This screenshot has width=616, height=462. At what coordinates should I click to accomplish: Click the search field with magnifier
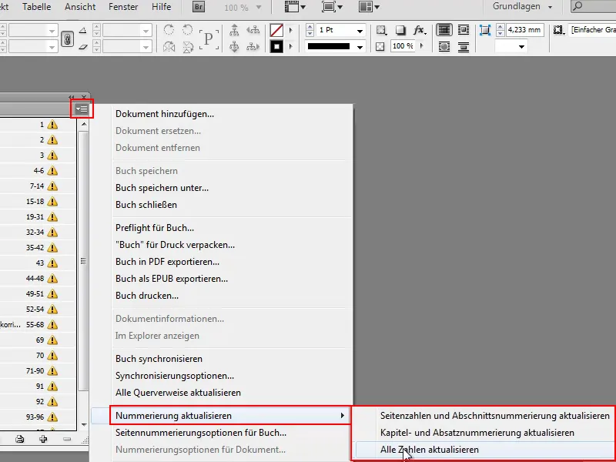click(594, 7)
